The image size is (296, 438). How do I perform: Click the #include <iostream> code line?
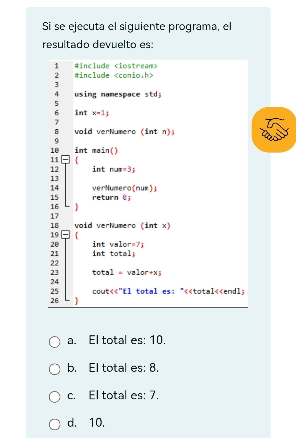pos(116,66)
